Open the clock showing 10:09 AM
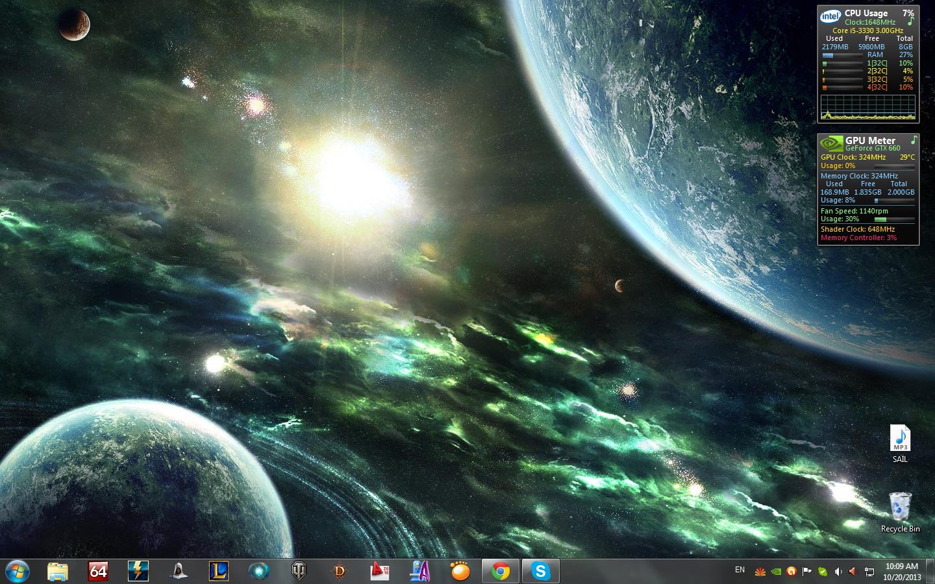Screen dimensions: 935x584 pyautogui.click(x=902, y=572)
